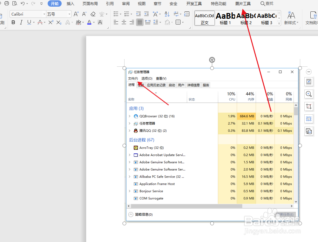
Task: Select the Crop tool beside the picture
Action: tap(309, 106)
